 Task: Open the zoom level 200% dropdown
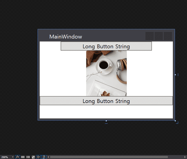tap(6, 157)
